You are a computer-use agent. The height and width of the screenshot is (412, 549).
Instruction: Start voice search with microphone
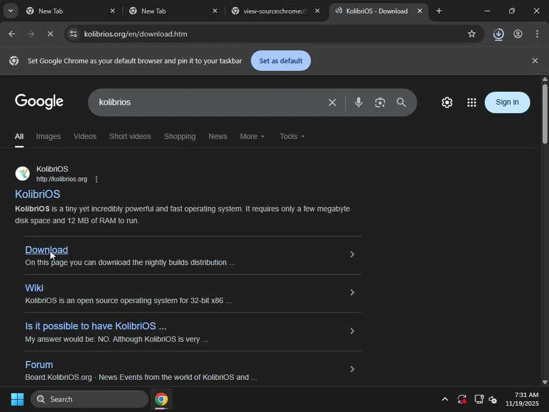(359, 102)
